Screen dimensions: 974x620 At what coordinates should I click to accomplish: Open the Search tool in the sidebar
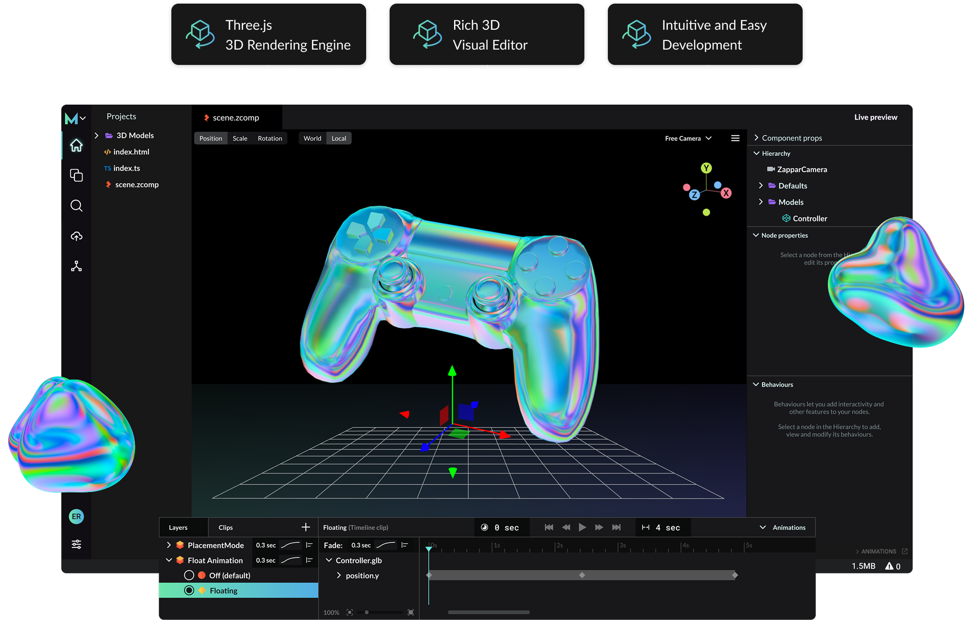pyautogui.click(x=76, y=206)
